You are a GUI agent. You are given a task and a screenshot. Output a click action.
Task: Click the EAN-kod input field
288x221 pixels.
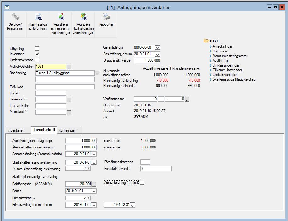(65, 87)
